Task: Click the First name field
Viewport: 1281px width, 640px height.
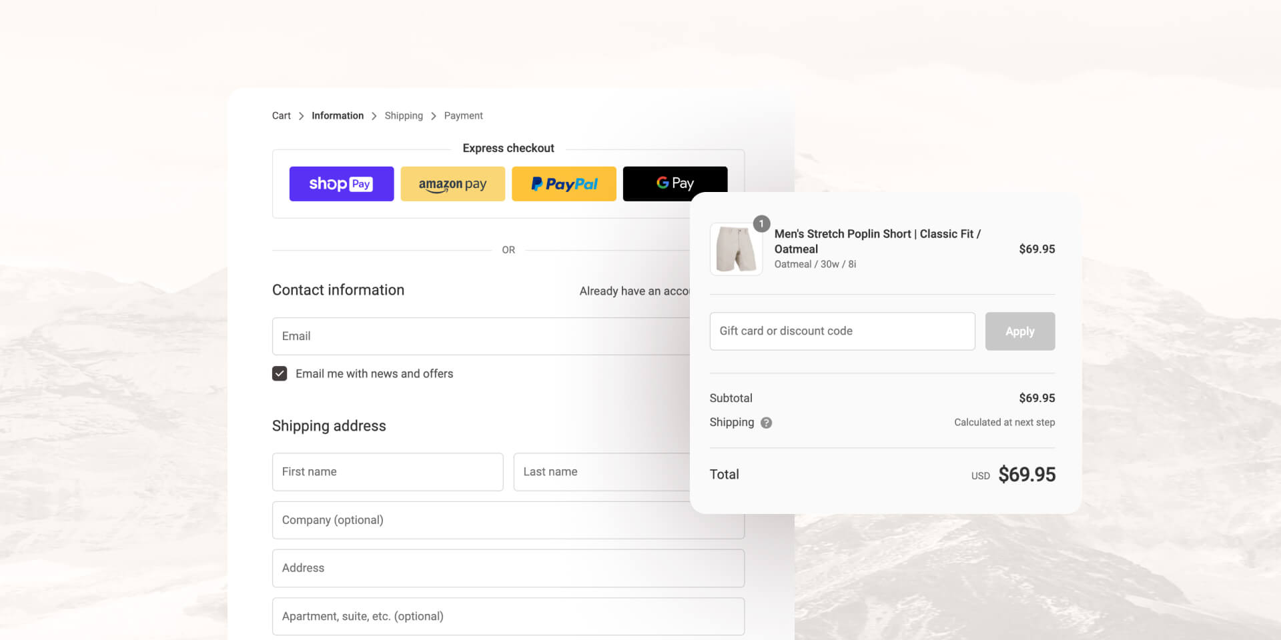Action: tap(388, 472)
